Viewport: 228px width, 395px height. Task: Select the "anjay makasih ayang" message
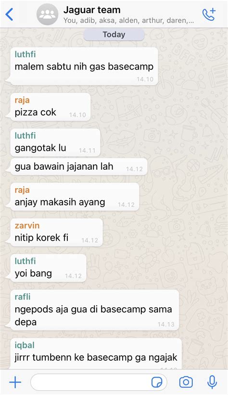[75, 197]
